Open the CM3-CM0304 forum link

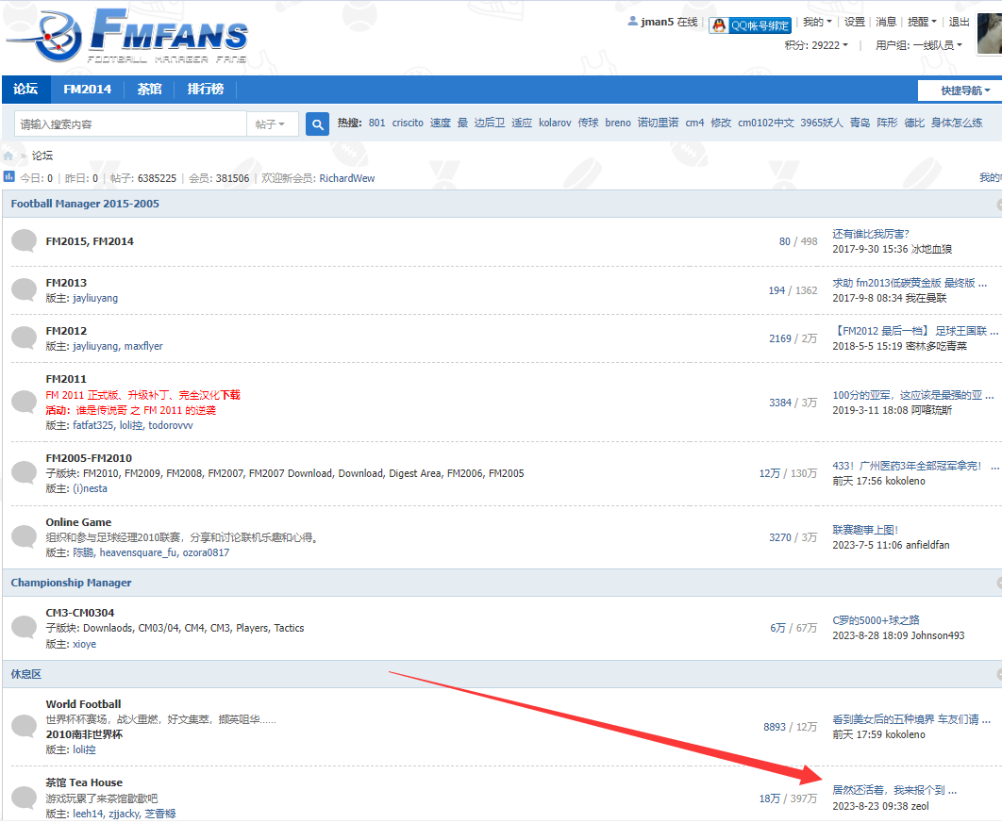(80, 613)
